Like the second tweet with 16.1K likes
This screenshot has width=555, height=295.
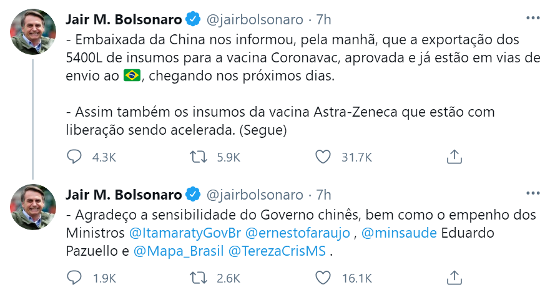tap(323, 277)
